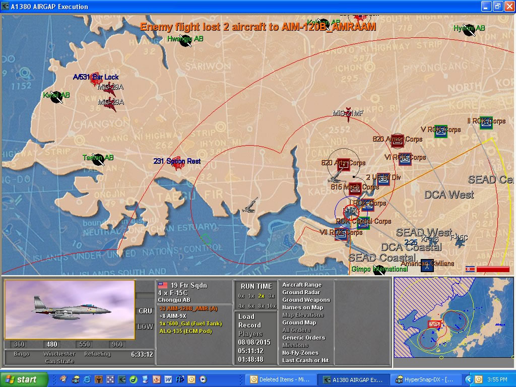Viewport: 516px width, 387px height.
Task: Click the Hwangju AB airbase icon
Action: pyautogui.click(x=186, y=41)
